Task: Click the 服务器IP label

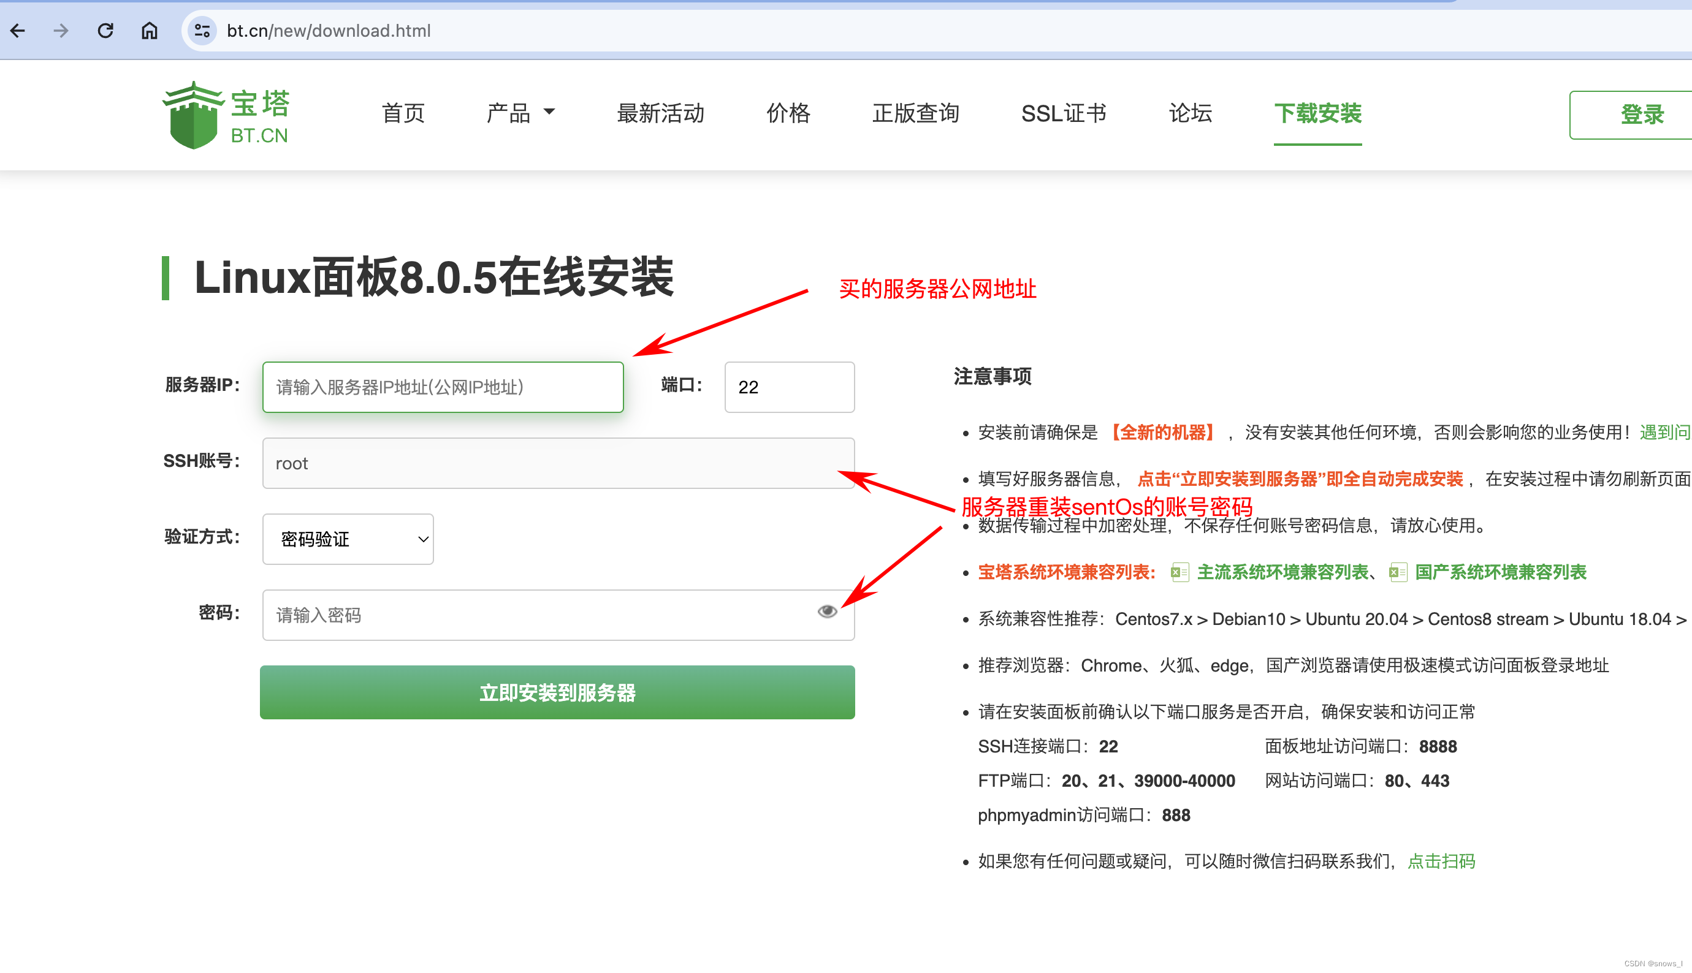Action: 202,385
